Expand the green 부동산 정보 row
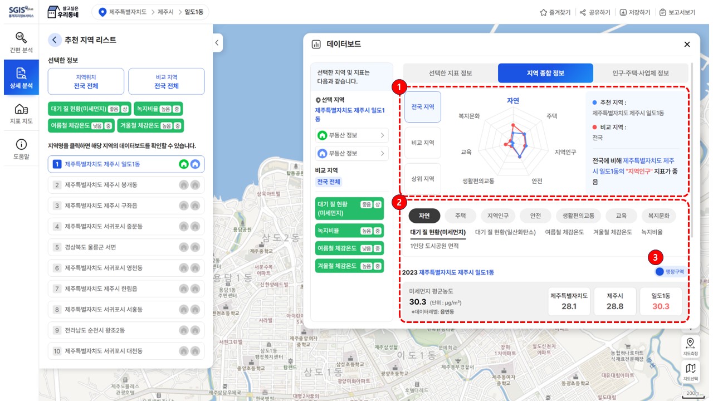Screen dimensions: 713x401 click(x=351, y=135)
